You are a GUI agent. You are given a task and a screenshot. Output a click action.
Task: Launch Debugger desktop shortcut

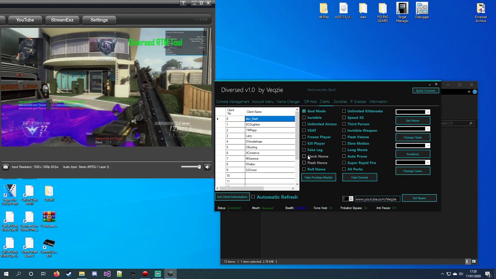click(422, 11)
